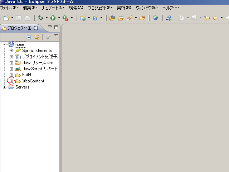The width and height of the screenshot is (229, 172).
Task: Open the Run dropdown arrow
Action: [x=59, y=18]
